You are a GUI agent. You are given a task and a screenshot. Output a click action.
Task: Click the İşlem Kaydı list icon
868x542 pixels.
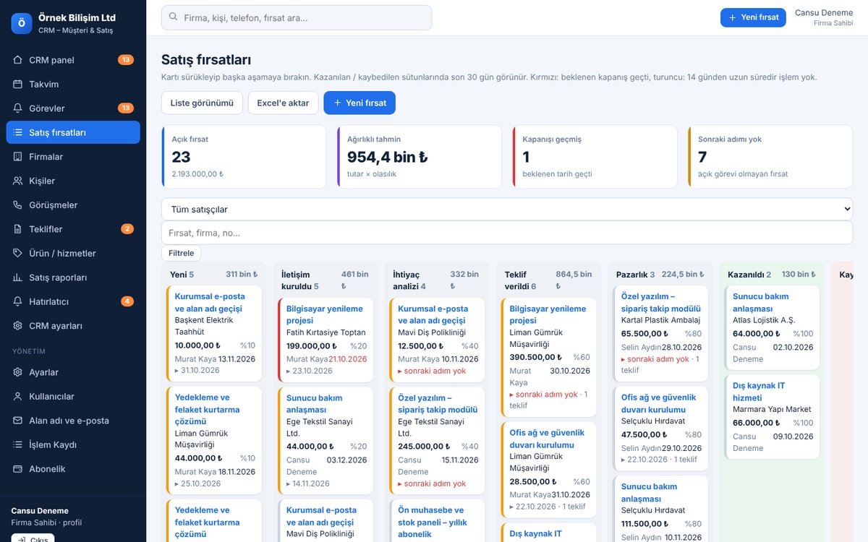18,445
